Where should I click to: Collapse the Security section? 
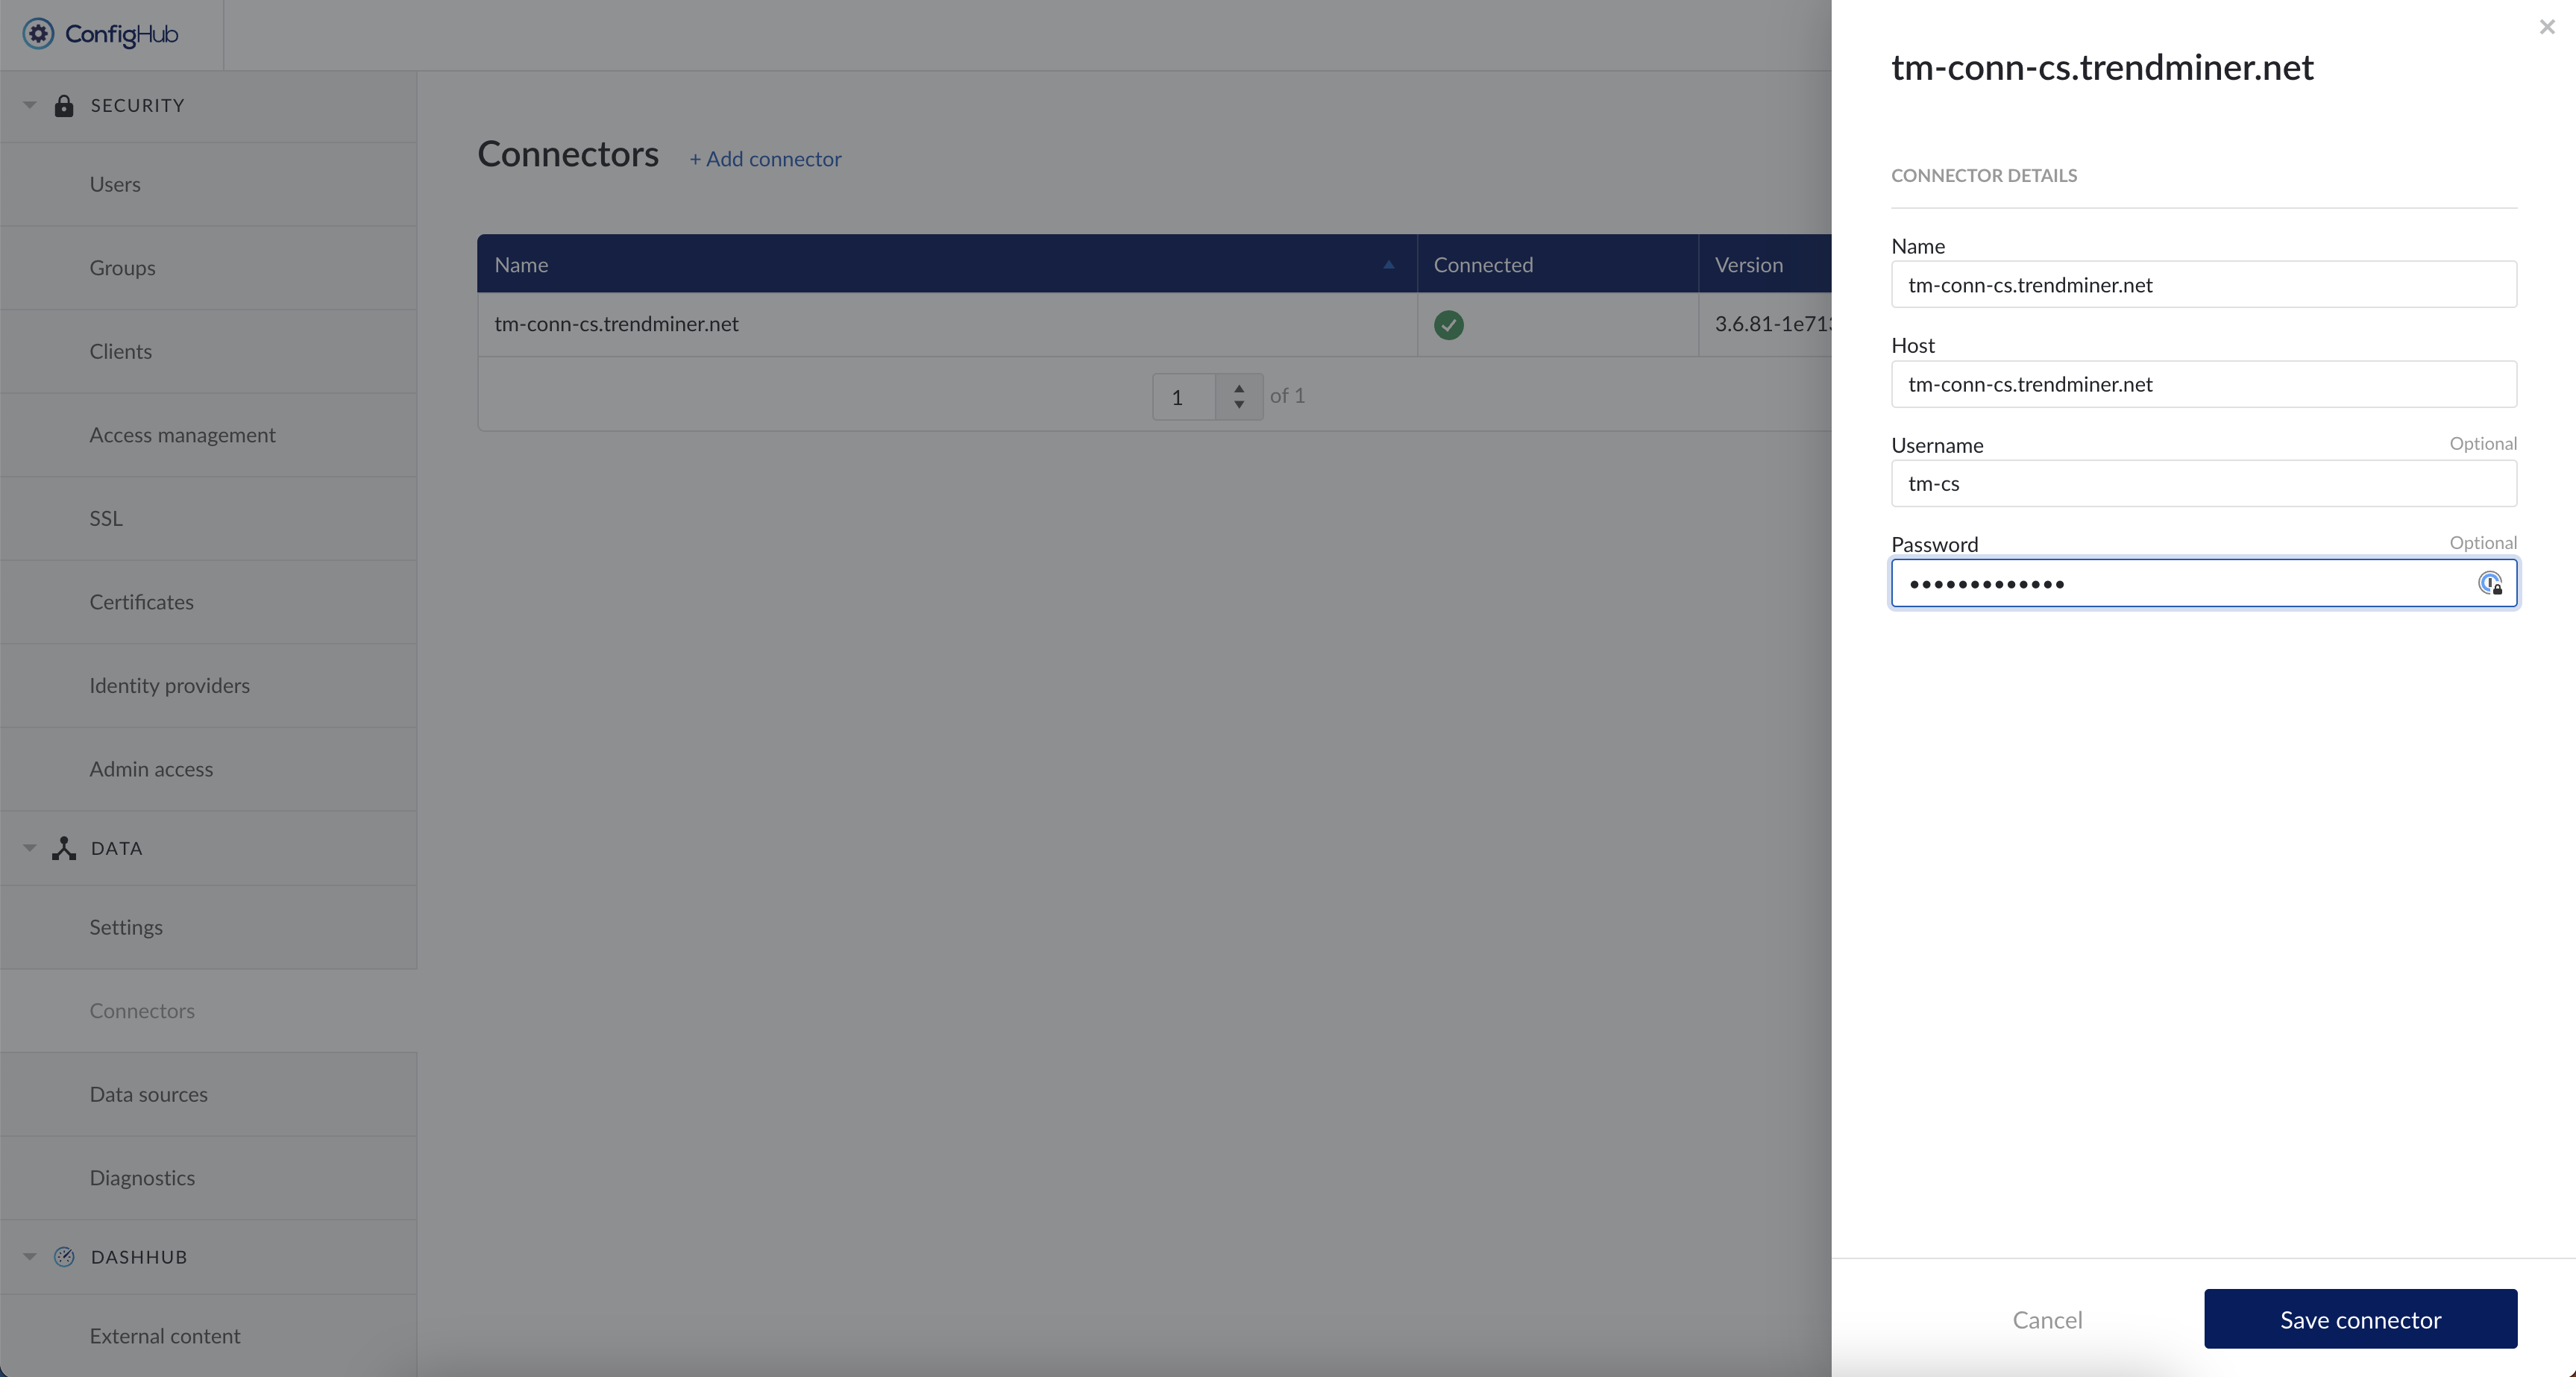pos(30,106)
